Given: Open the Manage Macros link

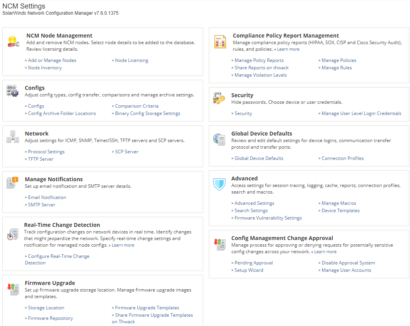Looking at the screenshot, I should pyautogui.click(x=339, y=203).
